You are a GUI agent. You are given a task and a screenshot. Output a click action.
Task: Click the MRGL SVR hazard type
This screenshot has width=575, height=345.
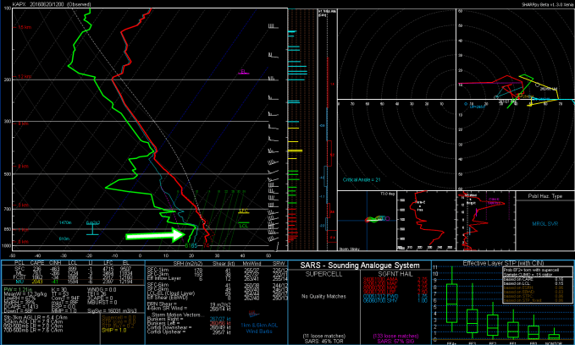pos(545,223)
